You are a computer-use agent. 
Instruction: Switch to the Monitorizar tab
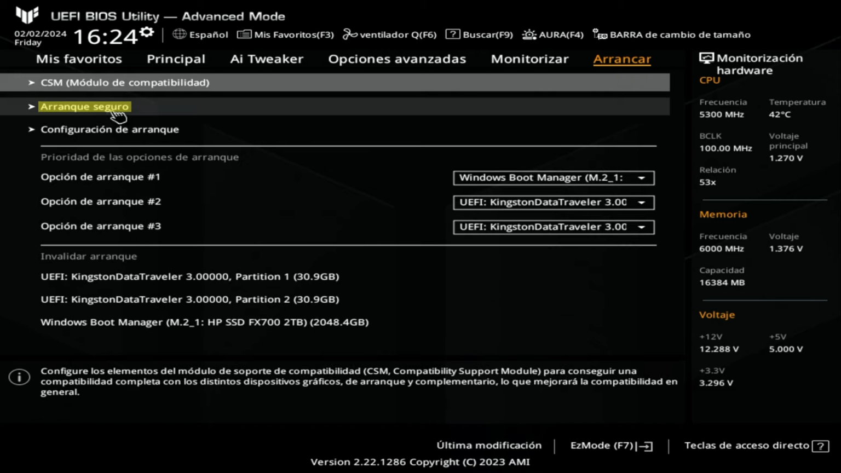coord(529,59)
